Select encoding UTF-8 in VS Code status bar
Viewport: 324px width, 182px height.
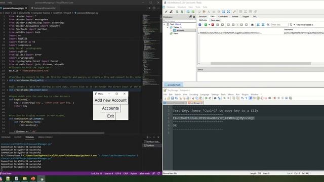118,173
